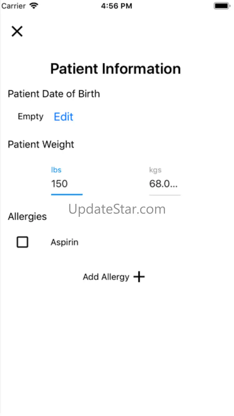Tap the gray kgs field label
Screen dimensions: 234x416
click(x=155, y=170)
